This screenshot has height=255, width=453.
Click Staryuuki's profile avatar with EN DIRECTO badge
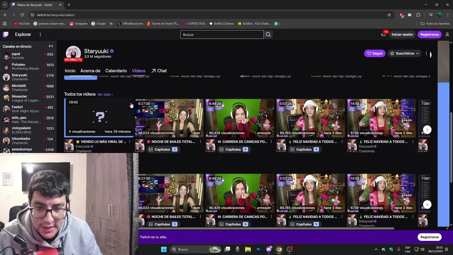pos(73,53)
